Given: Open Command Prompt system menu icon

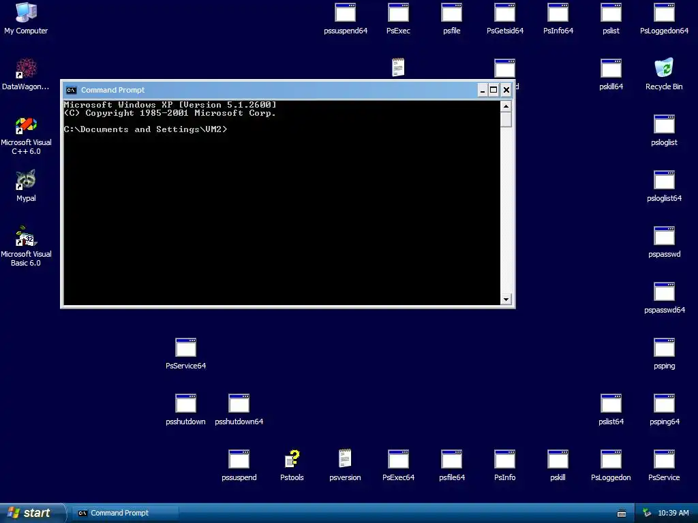Looking at the screenshot, I should tap(71, 90).
